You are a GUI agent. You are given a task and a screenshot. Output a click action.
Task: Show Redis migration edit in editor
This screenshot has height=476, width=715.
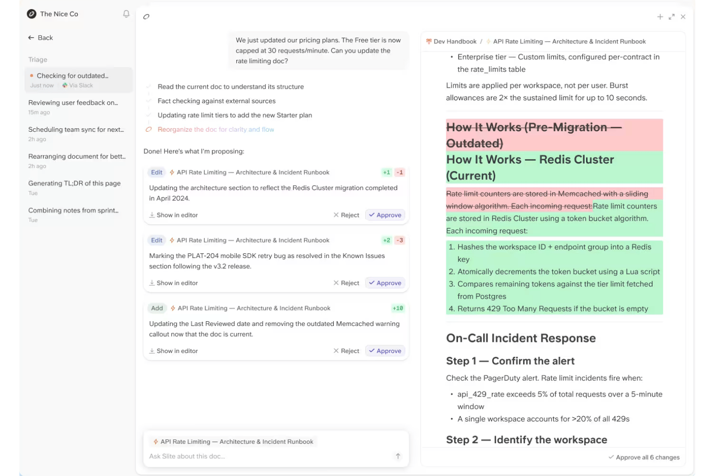click(x=173, y=215)
